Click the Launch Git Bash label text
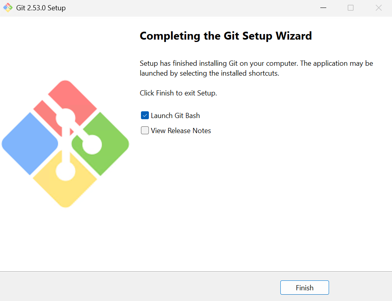This screenshot has height=301, width=392. pos(175,115)
